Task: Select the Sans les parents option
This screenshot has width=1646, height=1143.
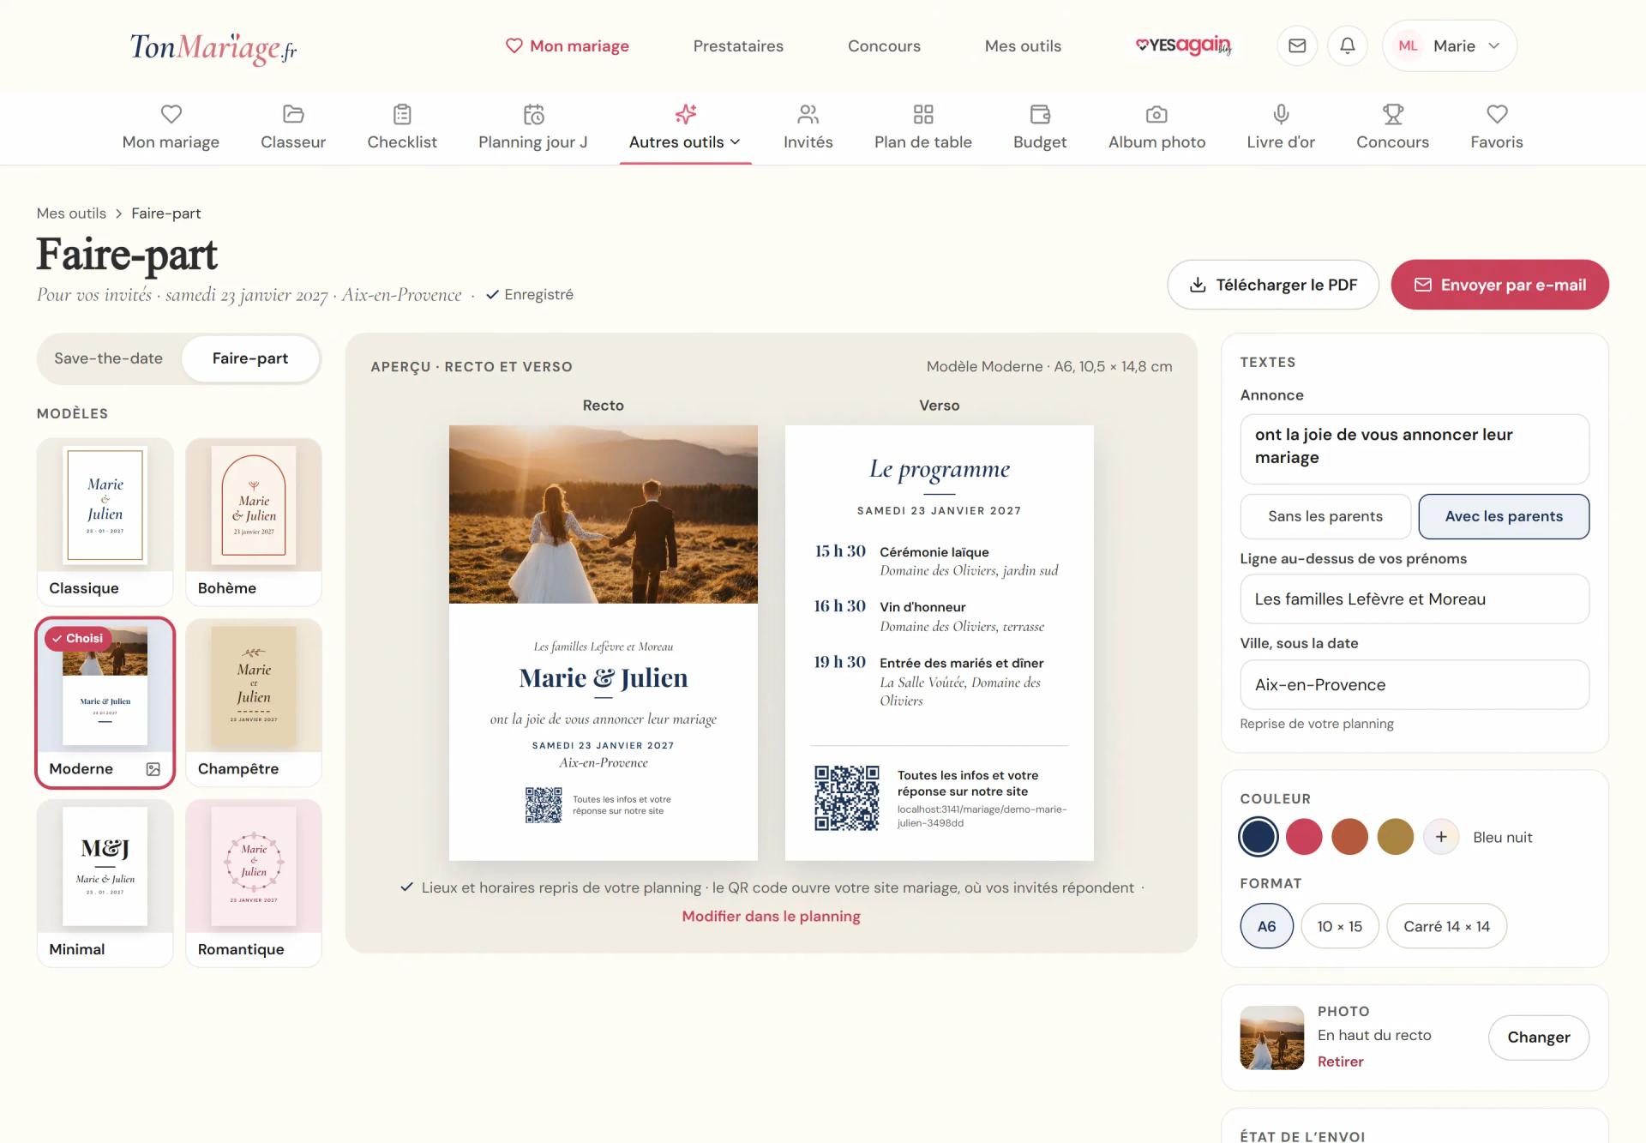Action: [x=1325, y=516]
